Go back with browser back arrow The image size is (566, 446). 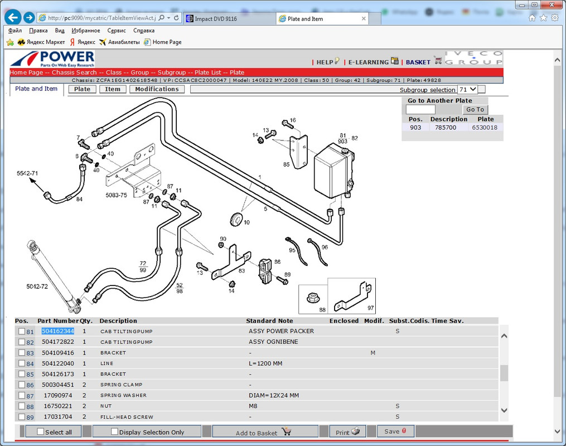[x=13, y=17]
